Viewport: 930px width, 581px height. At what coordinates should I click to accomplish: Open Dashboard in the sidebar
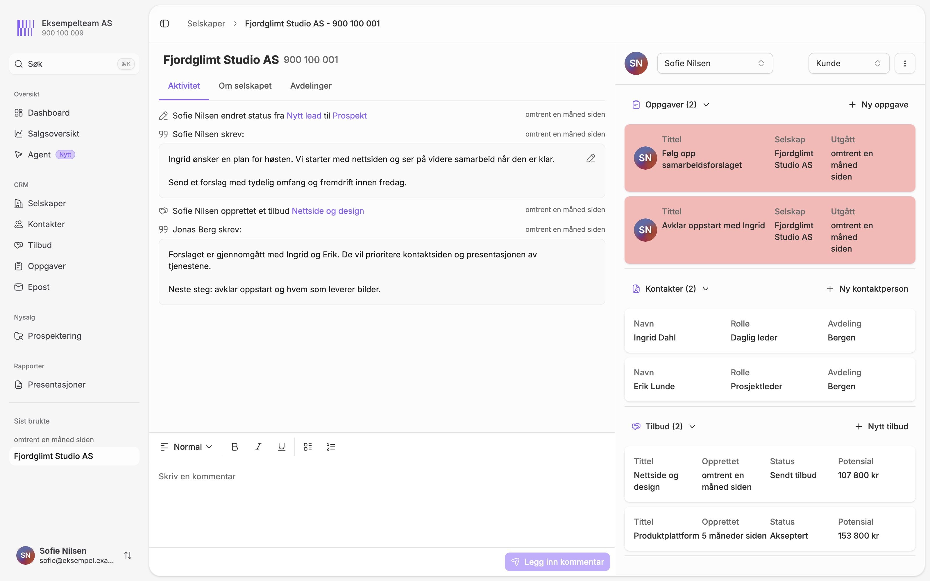[75, 113]
